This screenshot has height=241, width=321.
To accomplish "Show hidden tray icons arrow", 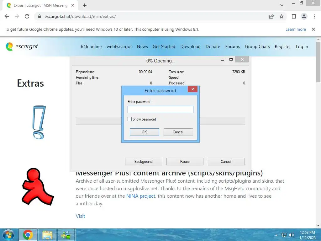I will 276,235.
